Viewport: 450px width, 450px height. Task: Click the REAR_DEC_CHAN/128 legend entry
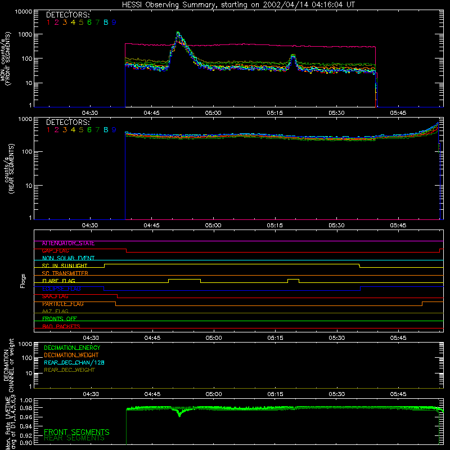pyautogui.click(x=74, y=363)
